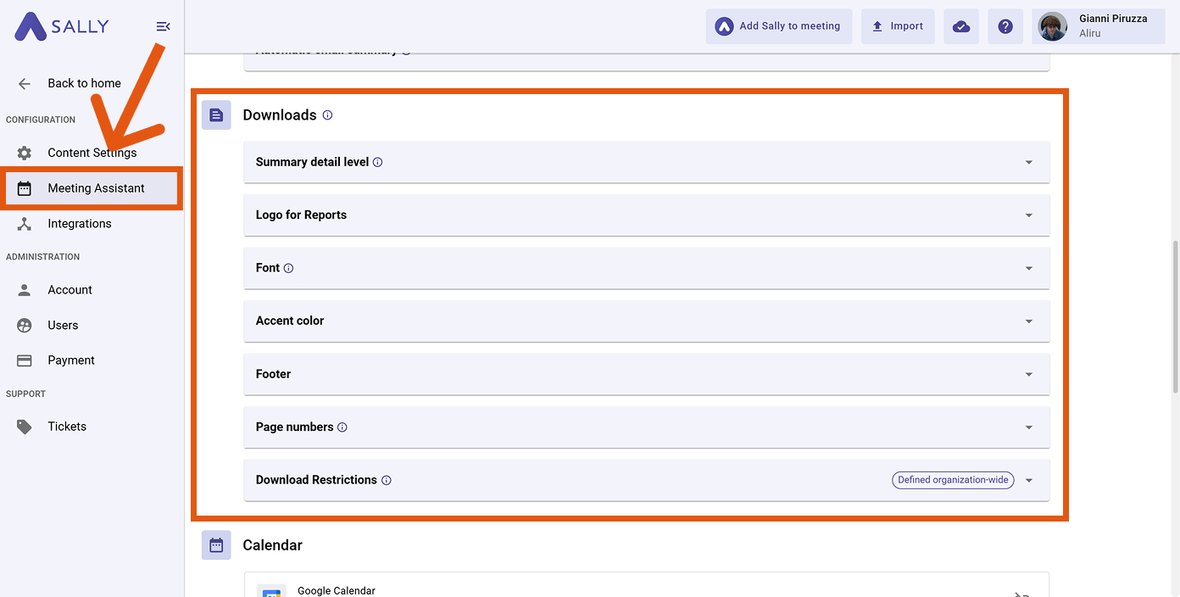Click the Sally logo
This screenshot has height=597, width=1180.
(x=62, y=26)
